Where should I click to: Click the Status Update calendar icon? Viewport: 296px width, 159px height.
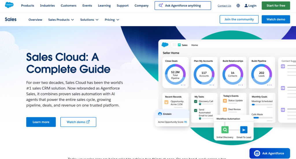[x=225, y=101]
